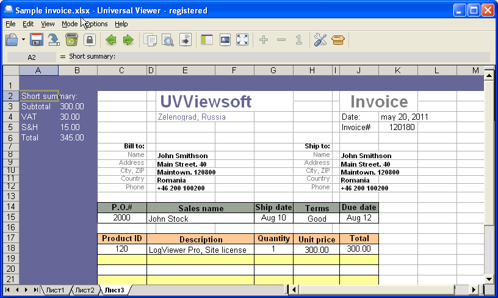498x298 pixels.
Task: Click the Subtotal value 300.00 cell
Action: coord(78,106)
